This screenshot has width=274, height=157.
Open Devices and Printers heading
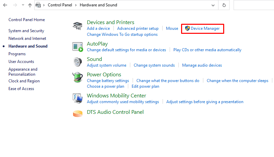tap(110, 22)
